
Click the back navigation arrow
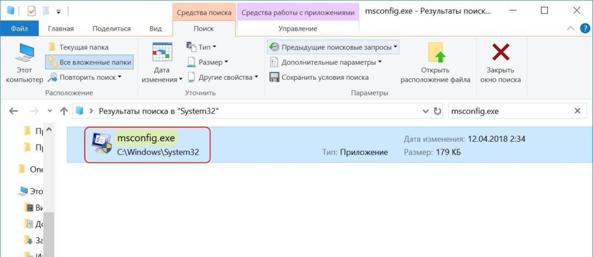click(x=14, y=111)
